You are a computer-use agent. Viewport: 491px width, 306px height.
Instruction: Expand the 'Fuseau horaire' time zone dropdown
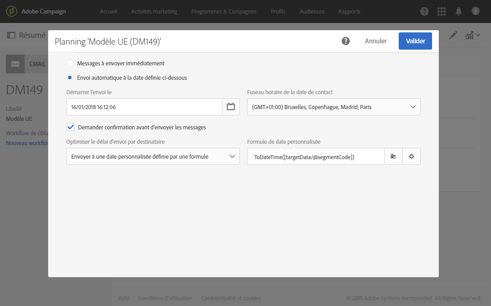333,107
